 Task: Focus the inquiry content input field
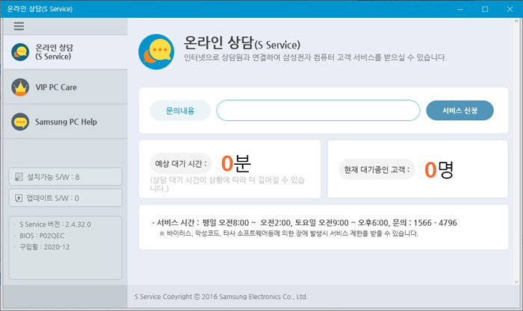click(318, 110)
